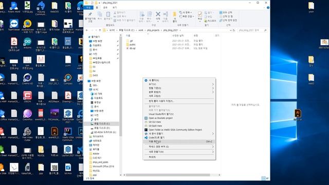Select the Sequel dolphin desktop shortcut
329x185 pixels.
click(x=41, y=8)
